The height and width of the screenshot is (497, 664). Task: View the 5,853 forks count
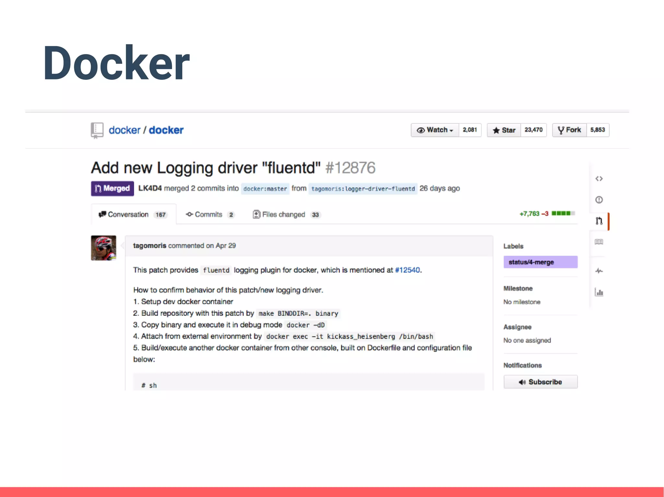pyautogui.click(x=598, y=130)
